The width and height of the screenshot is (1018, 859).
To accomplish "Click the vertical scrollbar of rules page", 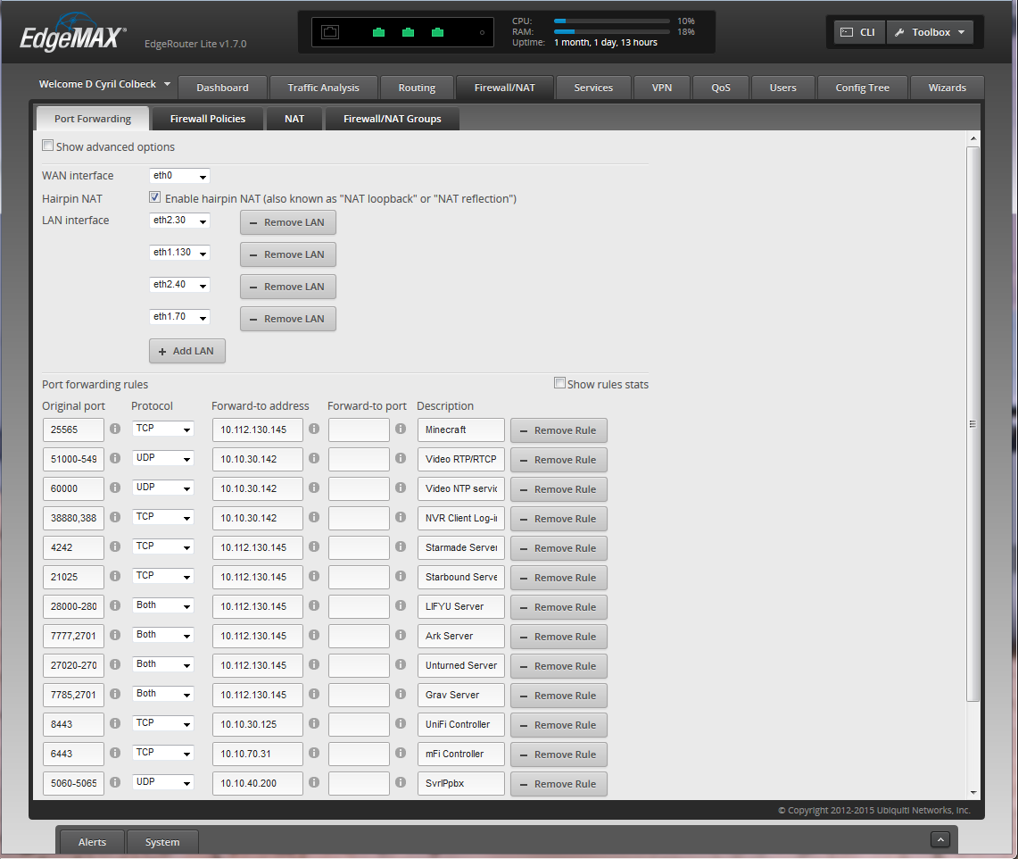I will coord(973,424).
